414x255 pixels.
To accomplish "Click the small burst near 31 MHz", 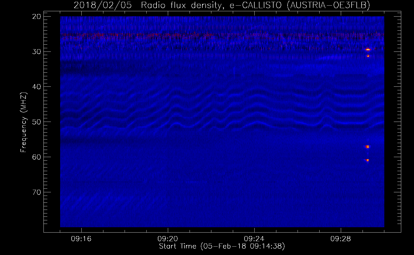I will pyautogui.click(x=368, y=56).
